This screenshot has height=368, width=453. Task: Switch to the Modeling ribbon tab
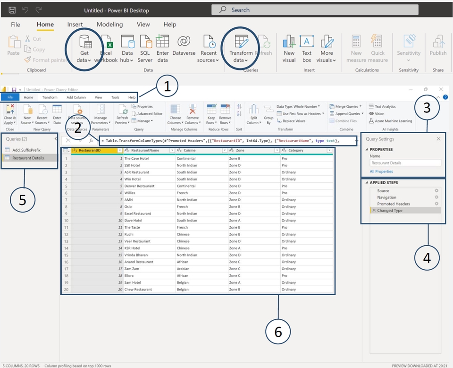(x=109, y=25)
